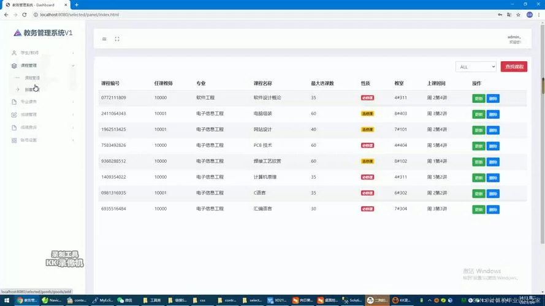
Task: Click the red tag for 软件设计概论 course
Action: pos(367,98)
